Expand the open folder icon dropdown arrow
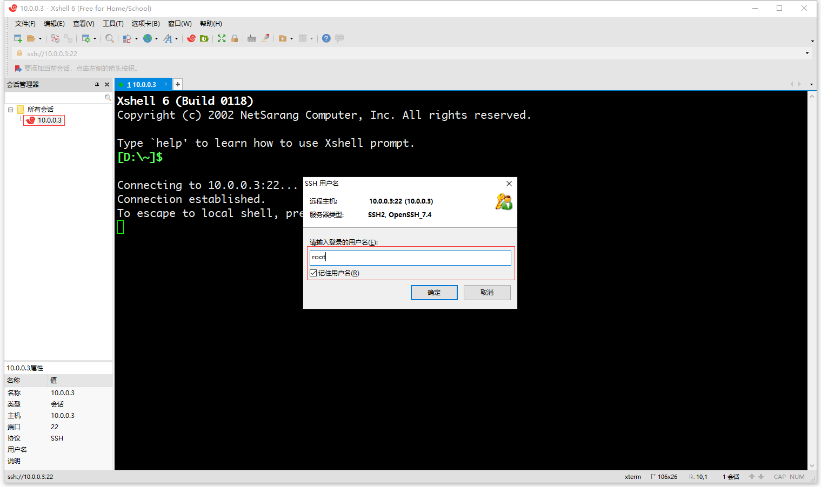This screenshot has width=821, height=487. pos(40,39)
